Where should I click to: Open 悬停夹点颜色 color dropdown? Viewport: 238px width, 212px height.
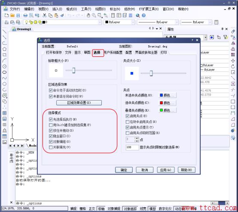[168, 110]
